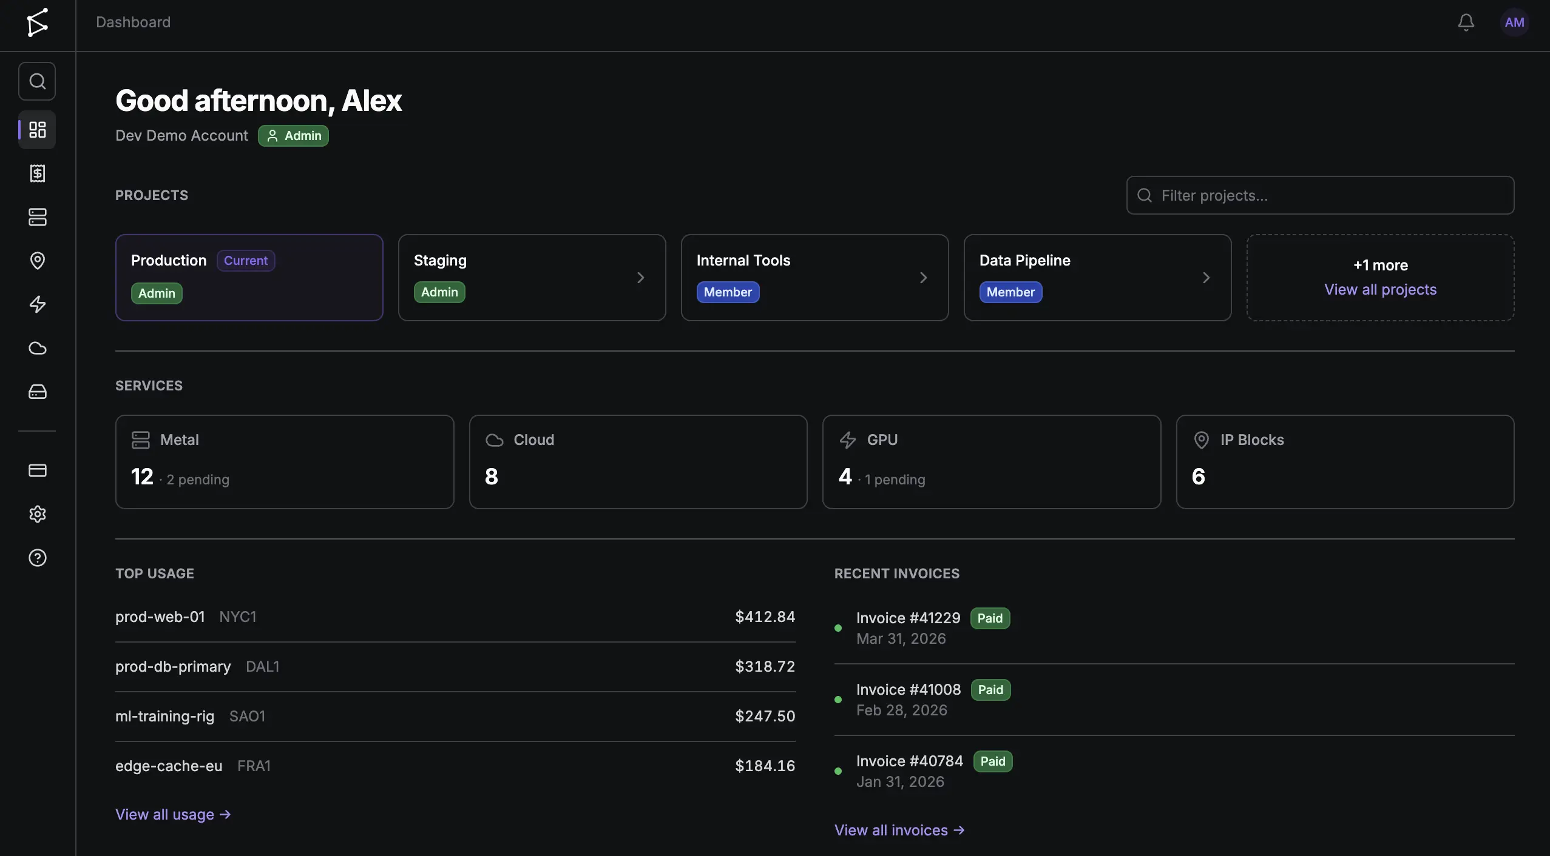The height and width of the screenshot is (856, 1550).
Task: Click the $412.84 usage amount
Action: tap(765, 617)
